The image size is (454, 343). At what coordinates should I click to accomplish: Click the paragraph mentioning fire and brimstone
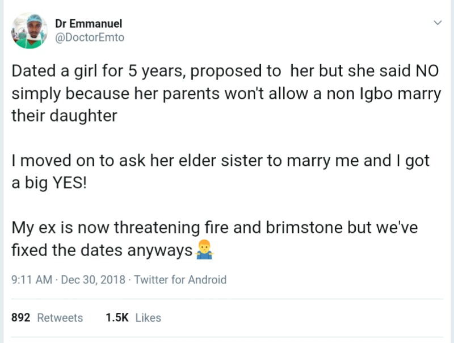215,239
